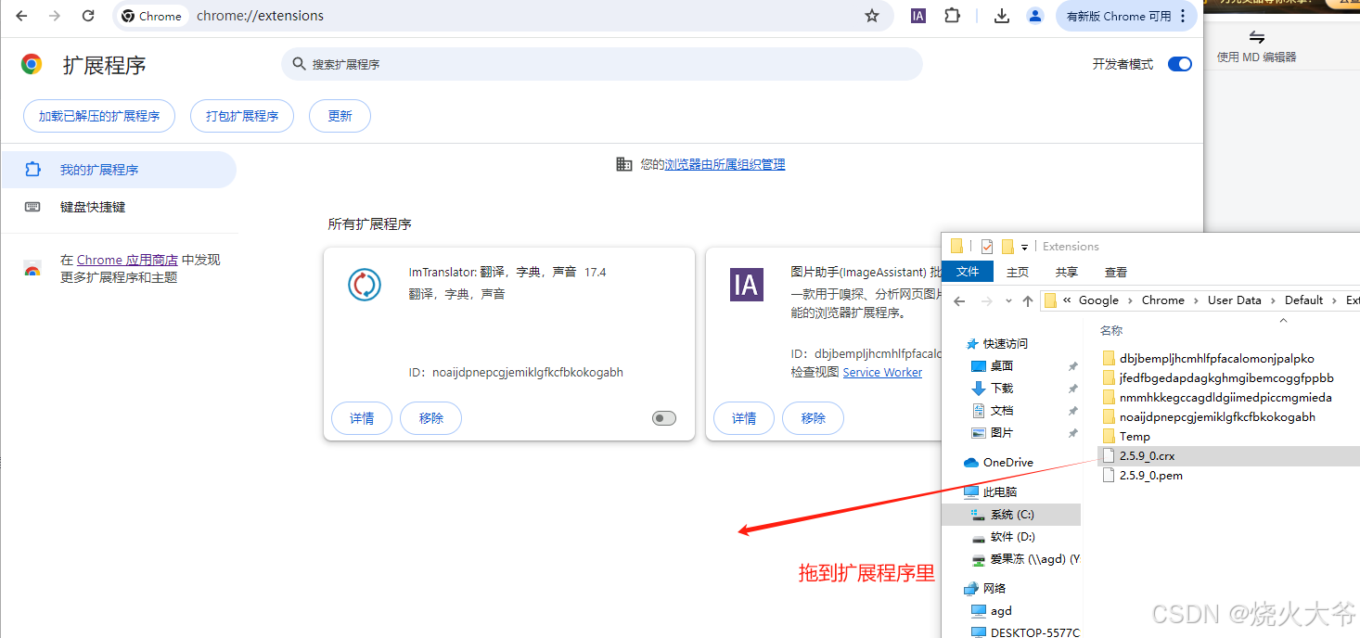Open recent locations dropdown in Explorer
This screenshot has height=638, width=1360.
pyautogui.click(x=1008, y=301)
